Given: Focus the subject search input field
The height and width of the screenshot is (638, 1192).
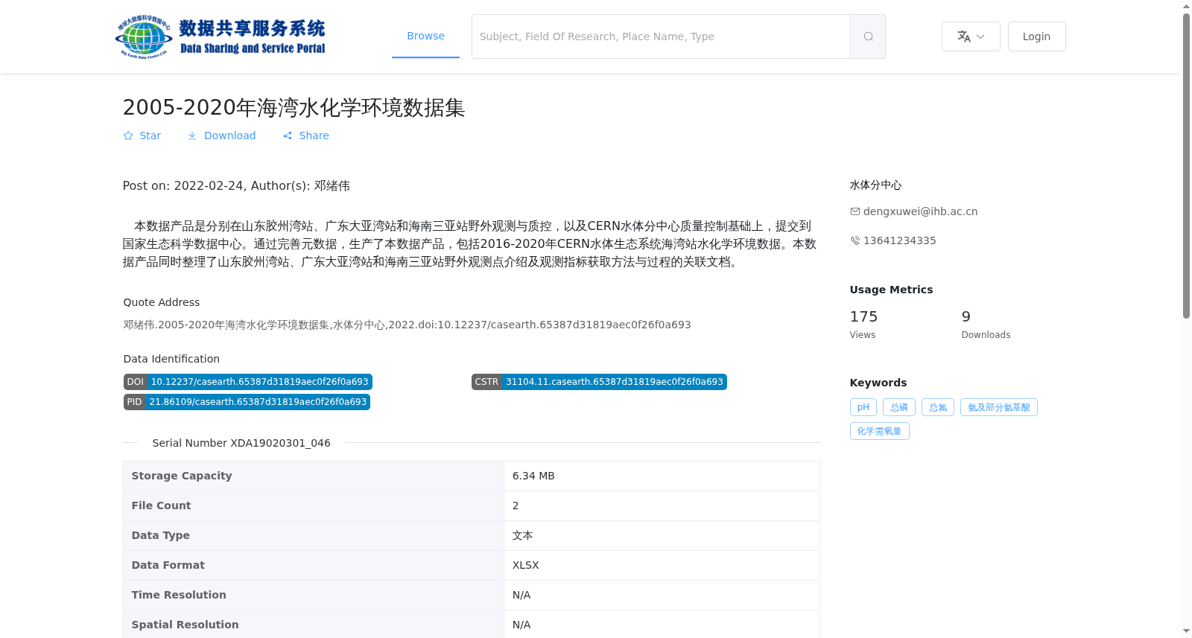Looking at the screenshot, I should (661, 36).
